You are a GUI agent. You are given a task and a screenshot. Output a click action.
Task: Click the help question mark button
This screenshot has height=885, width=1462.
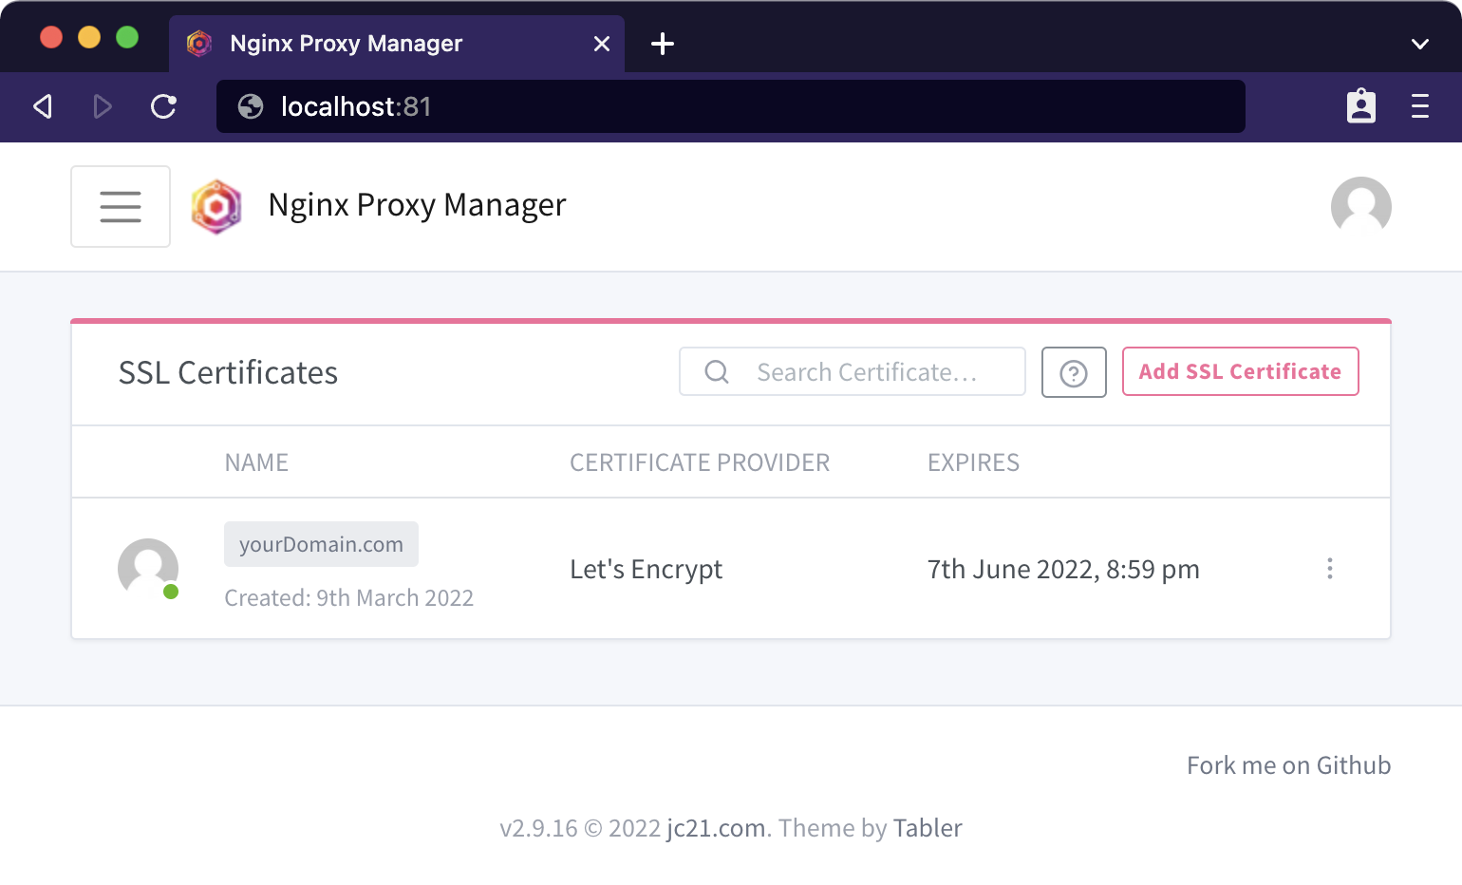[1074, 372]
